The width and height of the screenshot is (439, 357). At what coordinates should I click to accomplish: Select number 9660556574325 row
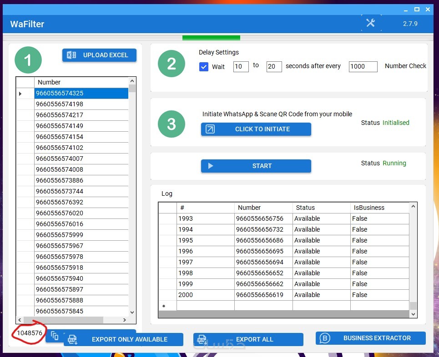point(81,93)
